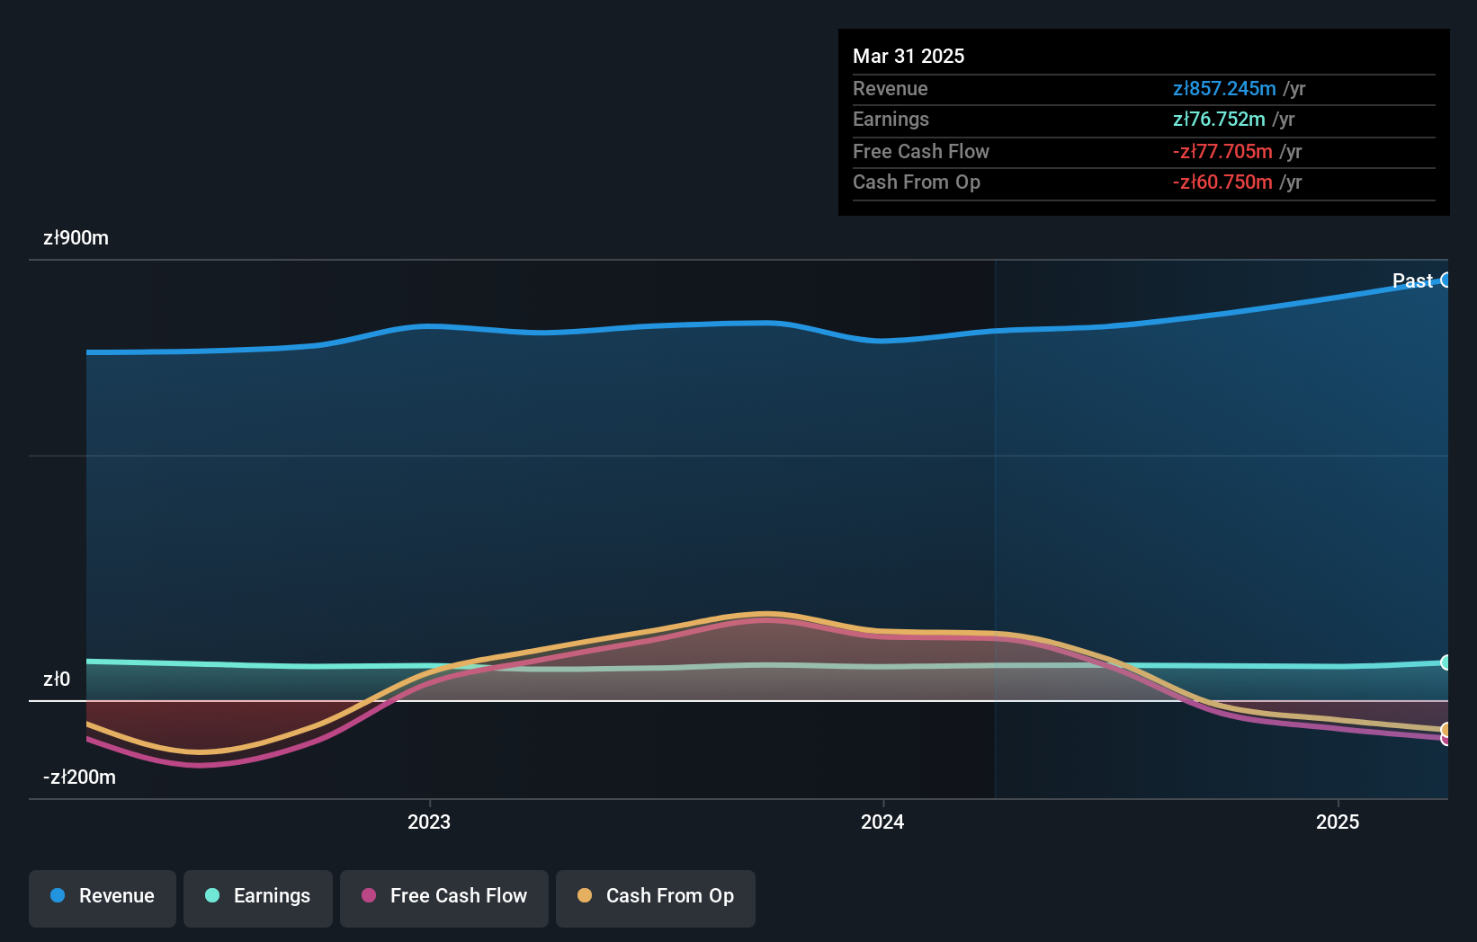Click the zł0 y-axis label
The height and width of the screenshot is (942, 1477).
[57, 679]
